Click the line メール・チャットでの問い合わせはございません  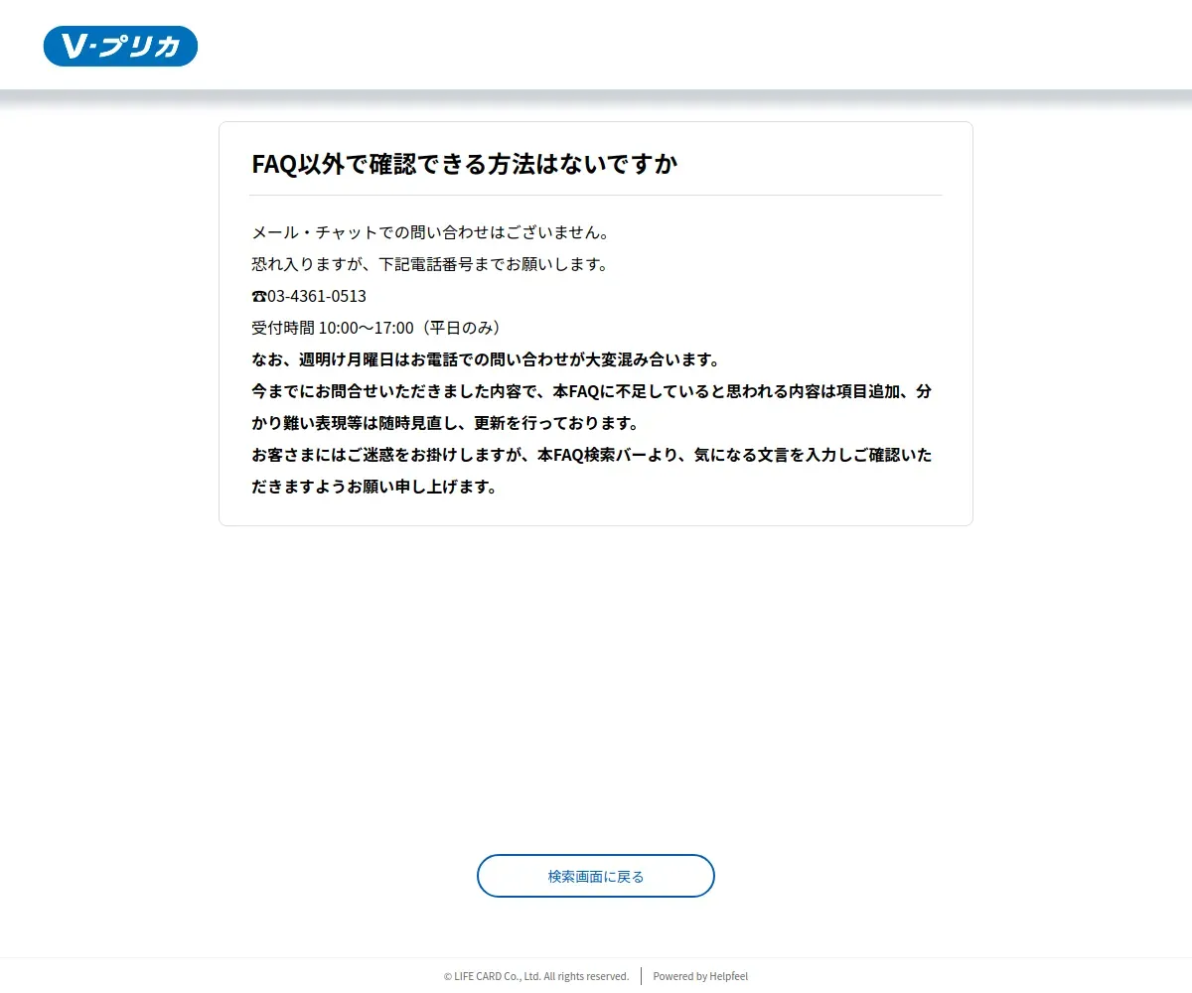point(430,232)
